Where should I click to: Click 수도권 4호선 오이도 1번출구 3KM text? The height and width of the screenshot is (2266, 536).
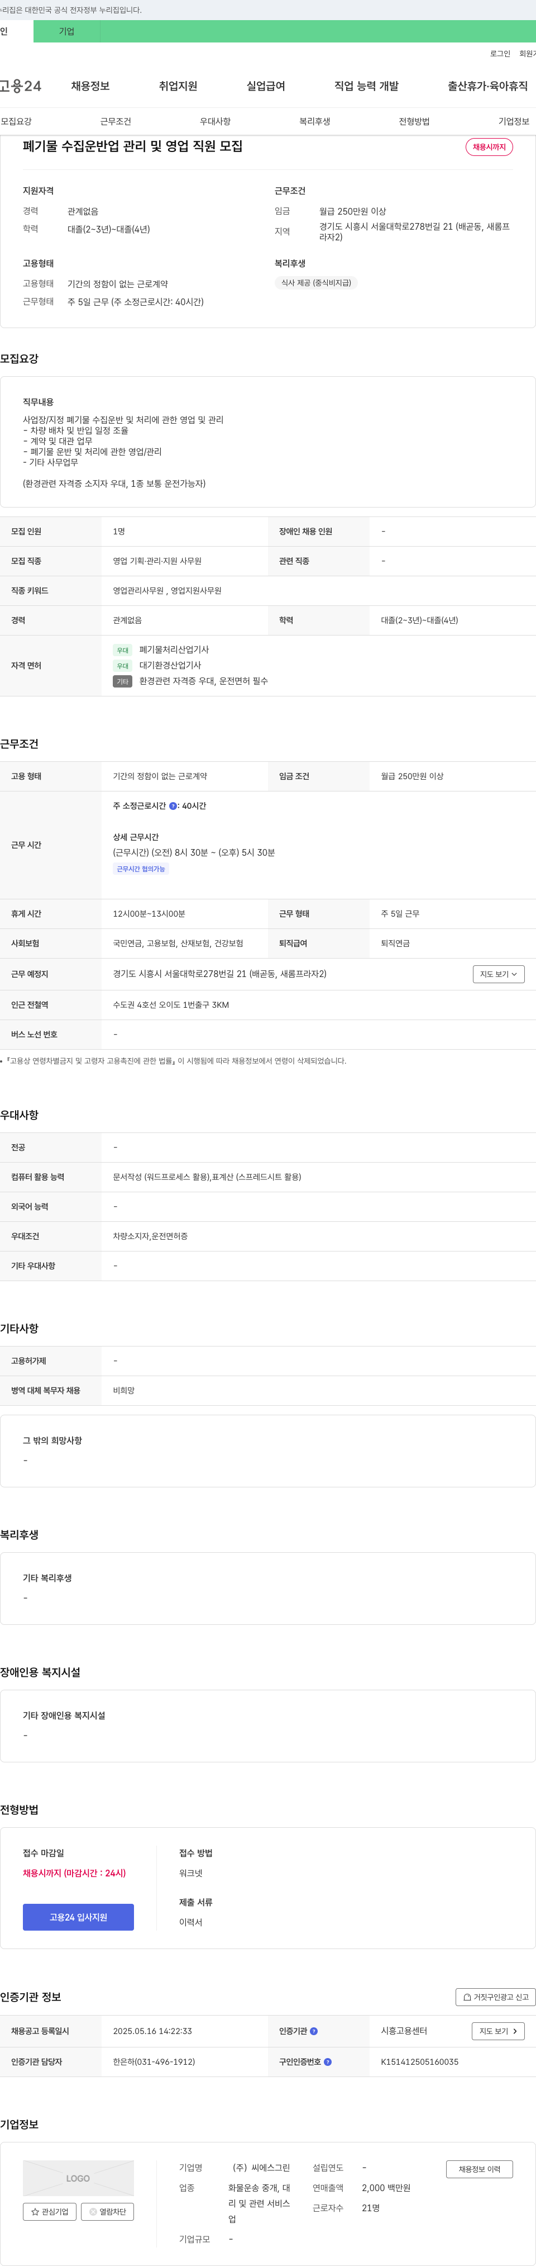point(170,1004)
